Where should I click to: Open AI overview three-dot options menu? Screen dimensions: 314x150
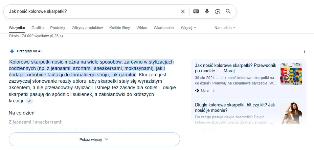[x=304, y=51]
